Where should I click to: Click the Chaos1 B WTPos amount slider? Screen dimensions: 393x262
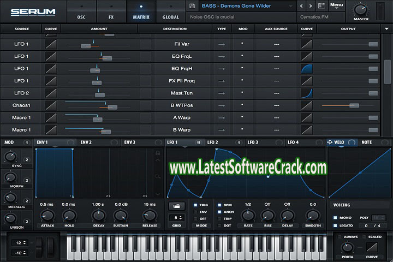click(112, 108)
